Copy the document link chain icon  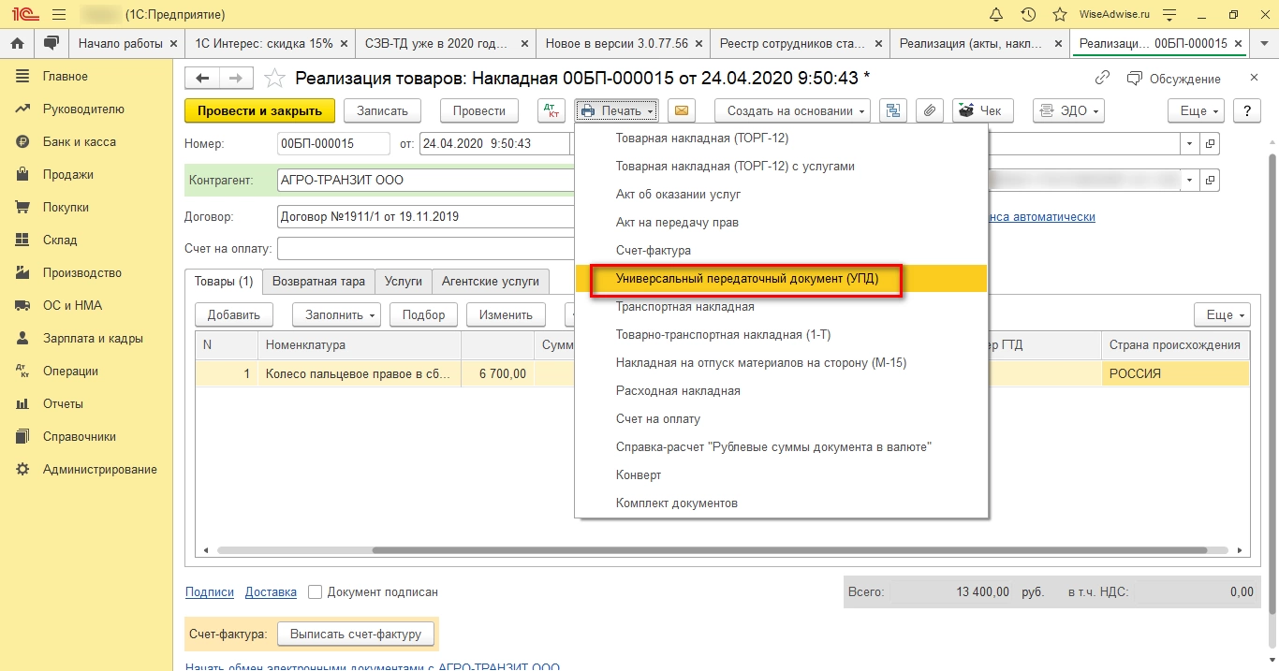[x=1103, y=79]
